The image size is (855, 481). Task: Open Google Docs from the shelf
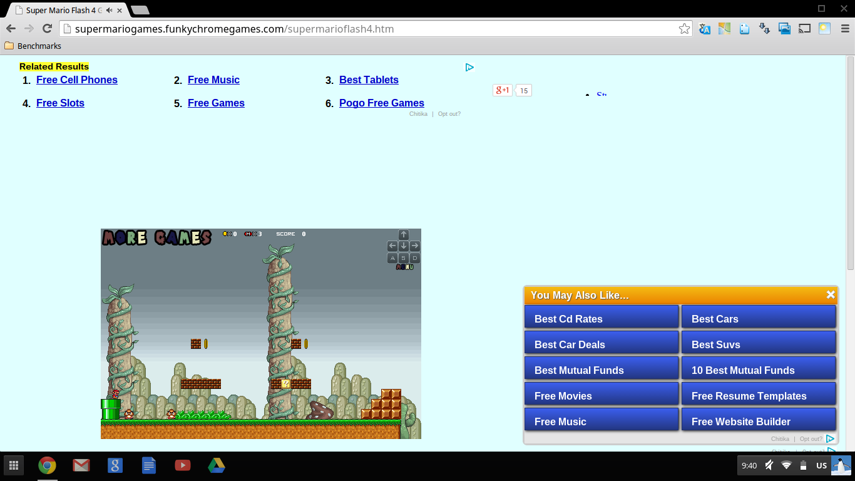[148, 465]
